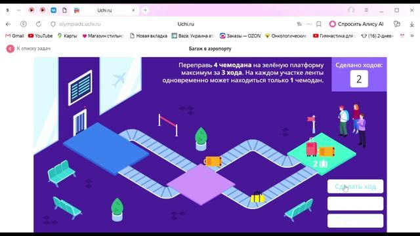The width and height of the screenshot is (420, 236).
Task: Open the three-dots page options in address bar
Action: click(309, 24)
